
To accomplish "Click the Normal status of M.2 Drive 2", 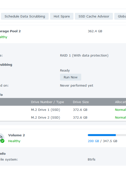I will (120, 117).
